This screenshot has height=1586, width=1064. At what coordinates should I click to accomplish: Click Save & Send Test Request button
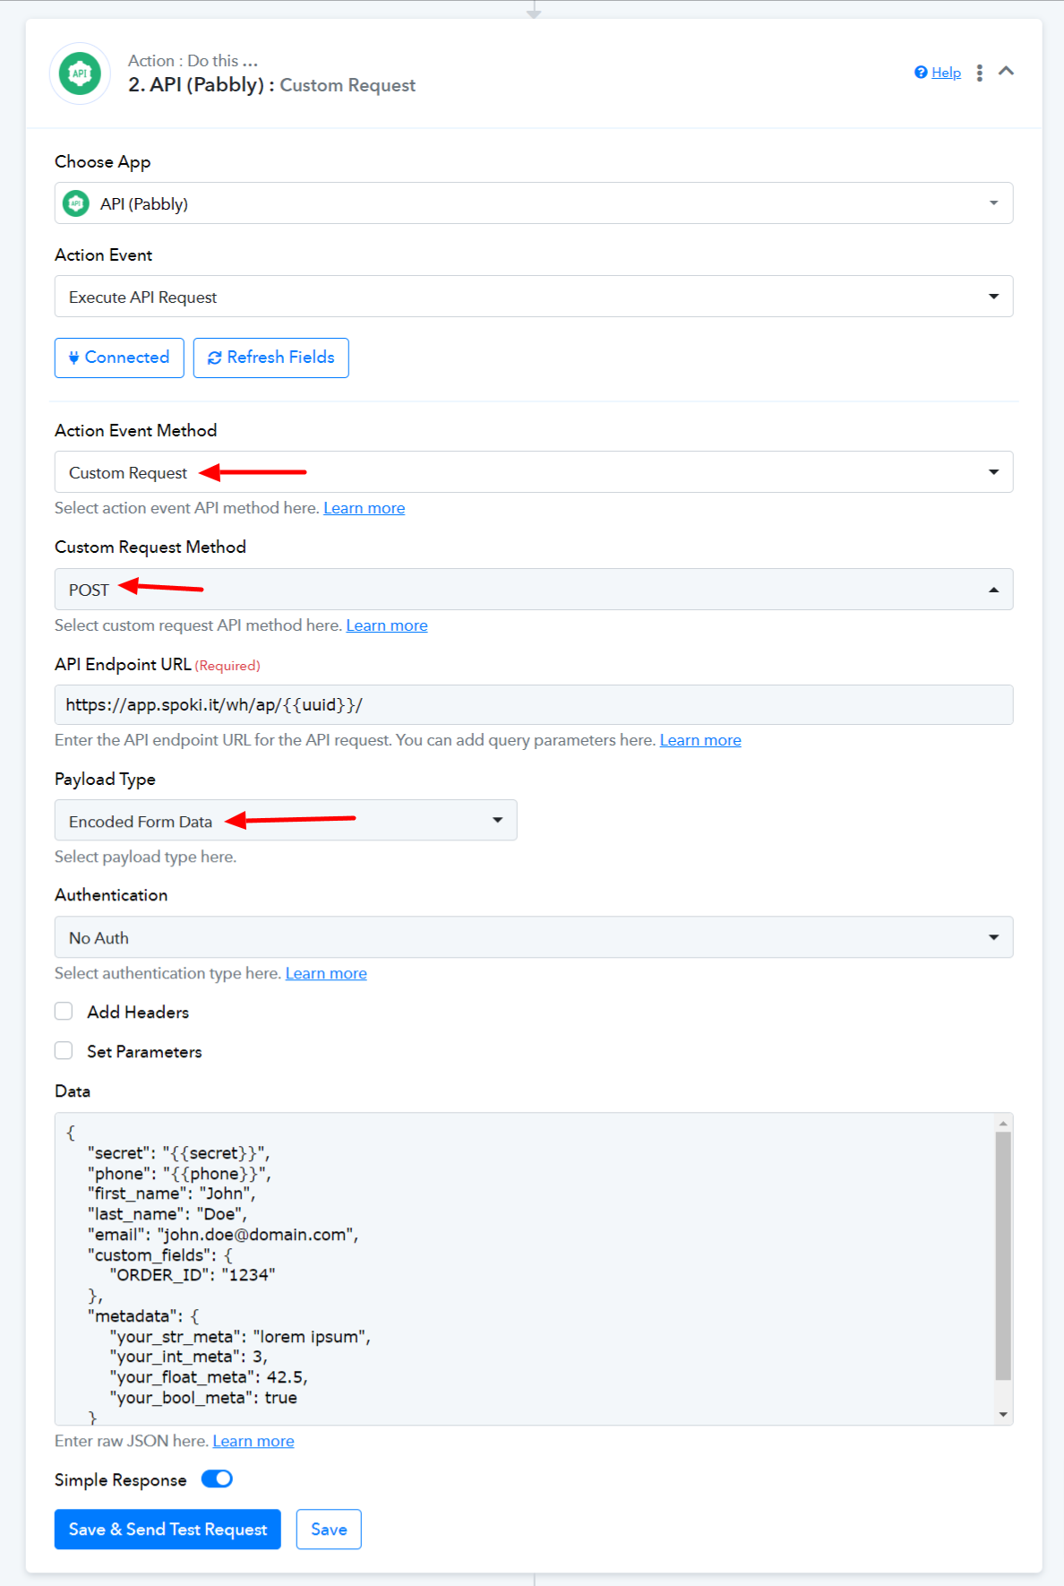click(x=167, y=1529)
